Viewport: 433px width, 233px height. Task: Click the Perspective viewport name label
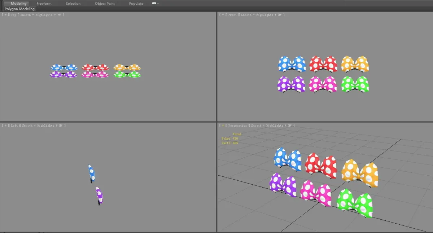pyautogui.click(x=238, y=126)
